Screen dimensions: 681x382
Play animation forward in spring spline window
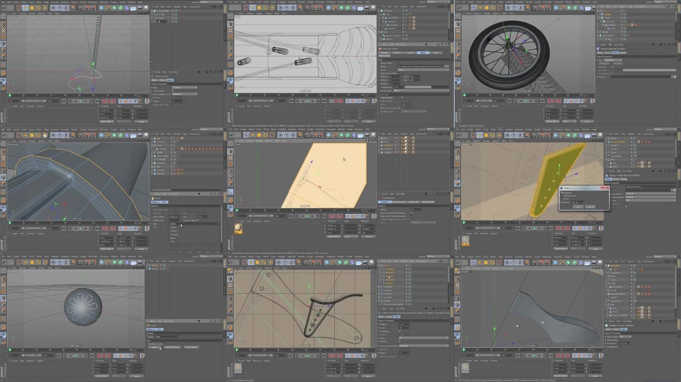pos(80,101)
